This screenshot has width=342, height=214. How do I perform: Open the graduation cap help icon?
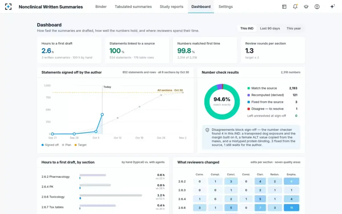tap(306, 7)
